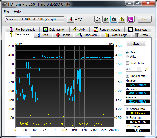Copy results with the copy text icon
The width and height of the screenshot is (157, 138).
pos(98,19)
